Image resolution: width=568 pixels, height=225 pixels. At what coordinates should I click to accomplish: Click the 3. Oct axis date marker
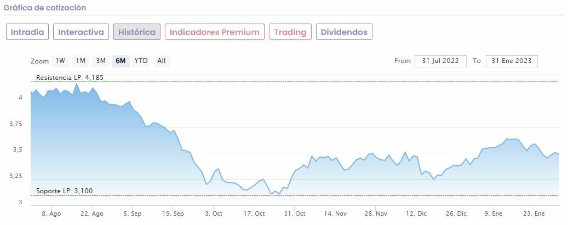click(213, 214)
